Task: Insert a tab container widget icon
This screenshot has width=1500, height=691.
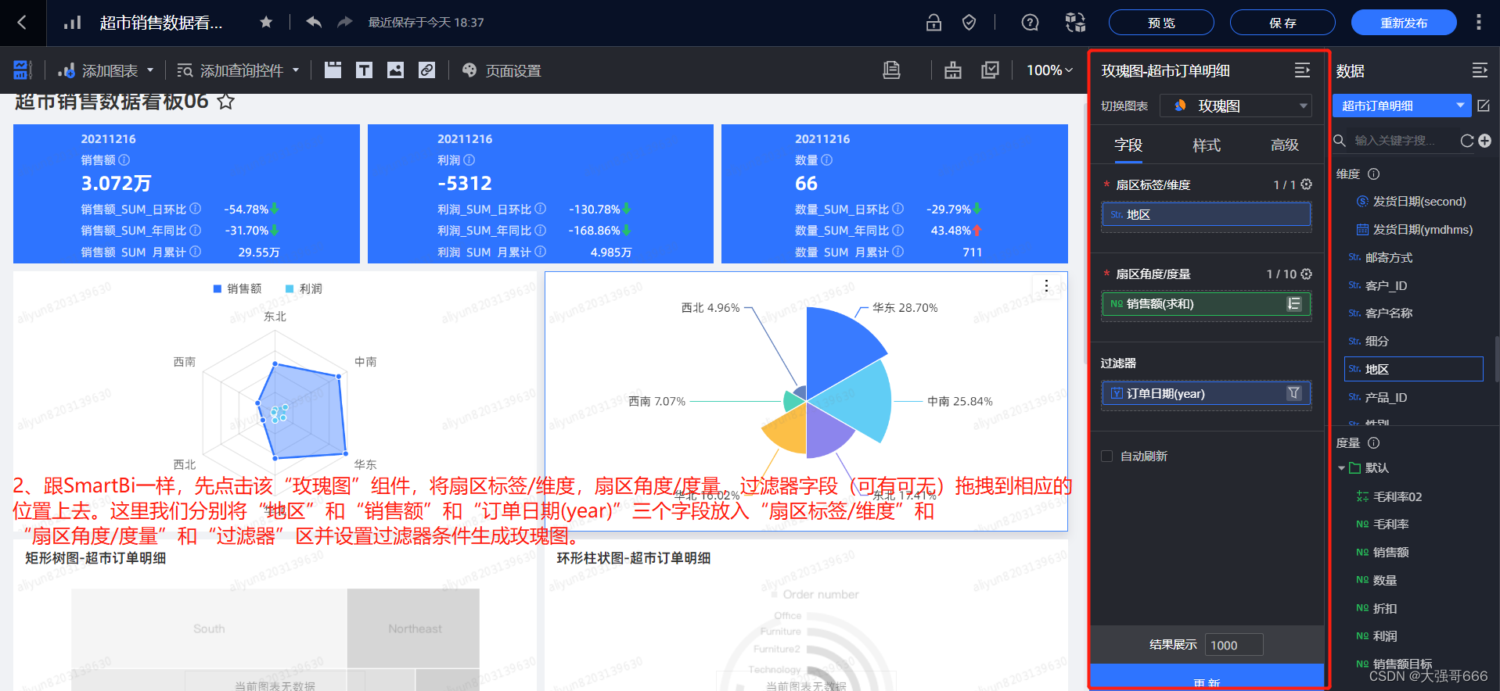Action: click(x=333, y=70)
